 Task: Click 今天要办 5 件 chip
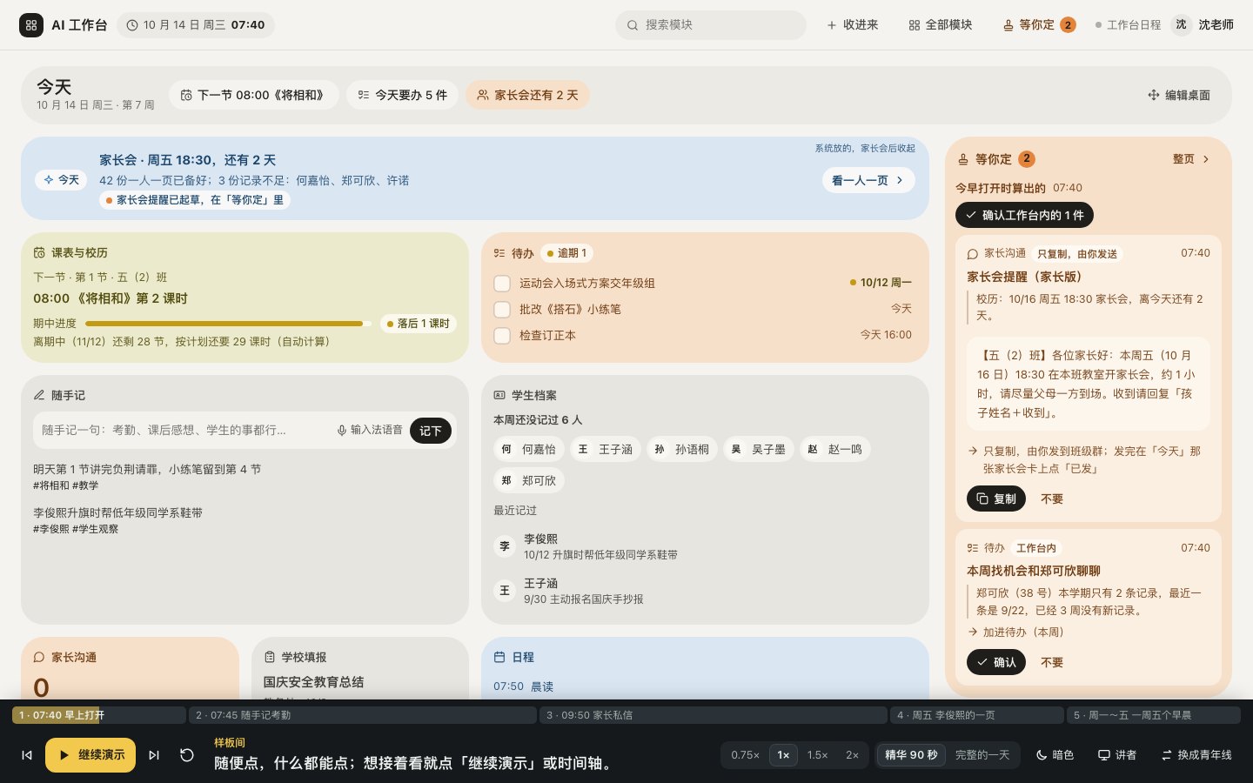point(403,95)
